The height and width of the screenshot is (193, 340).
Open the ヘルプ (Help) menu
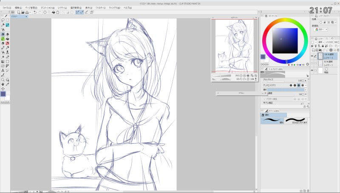127,8
